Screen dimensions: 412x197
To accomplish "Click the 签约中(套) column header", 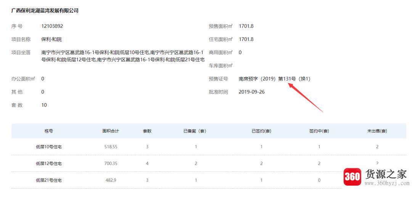I will (319, 131).
